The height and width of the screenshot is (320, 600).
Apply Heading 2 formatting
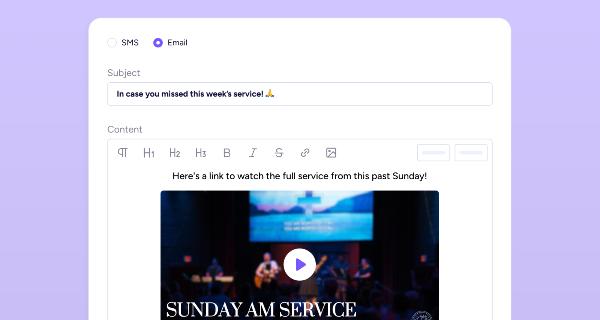point(174,153)
